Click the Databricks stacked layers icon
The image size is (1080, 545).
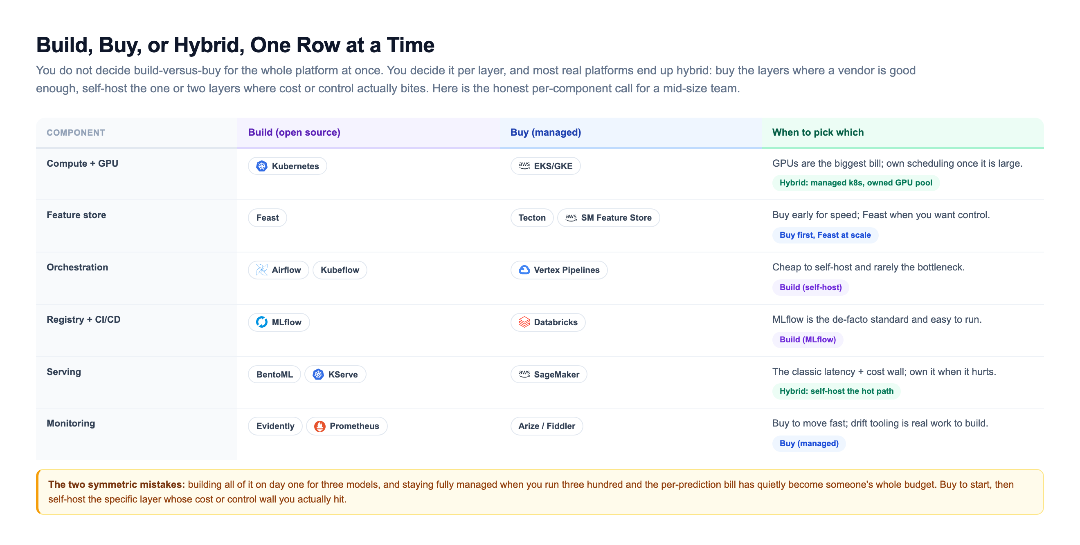524,322
